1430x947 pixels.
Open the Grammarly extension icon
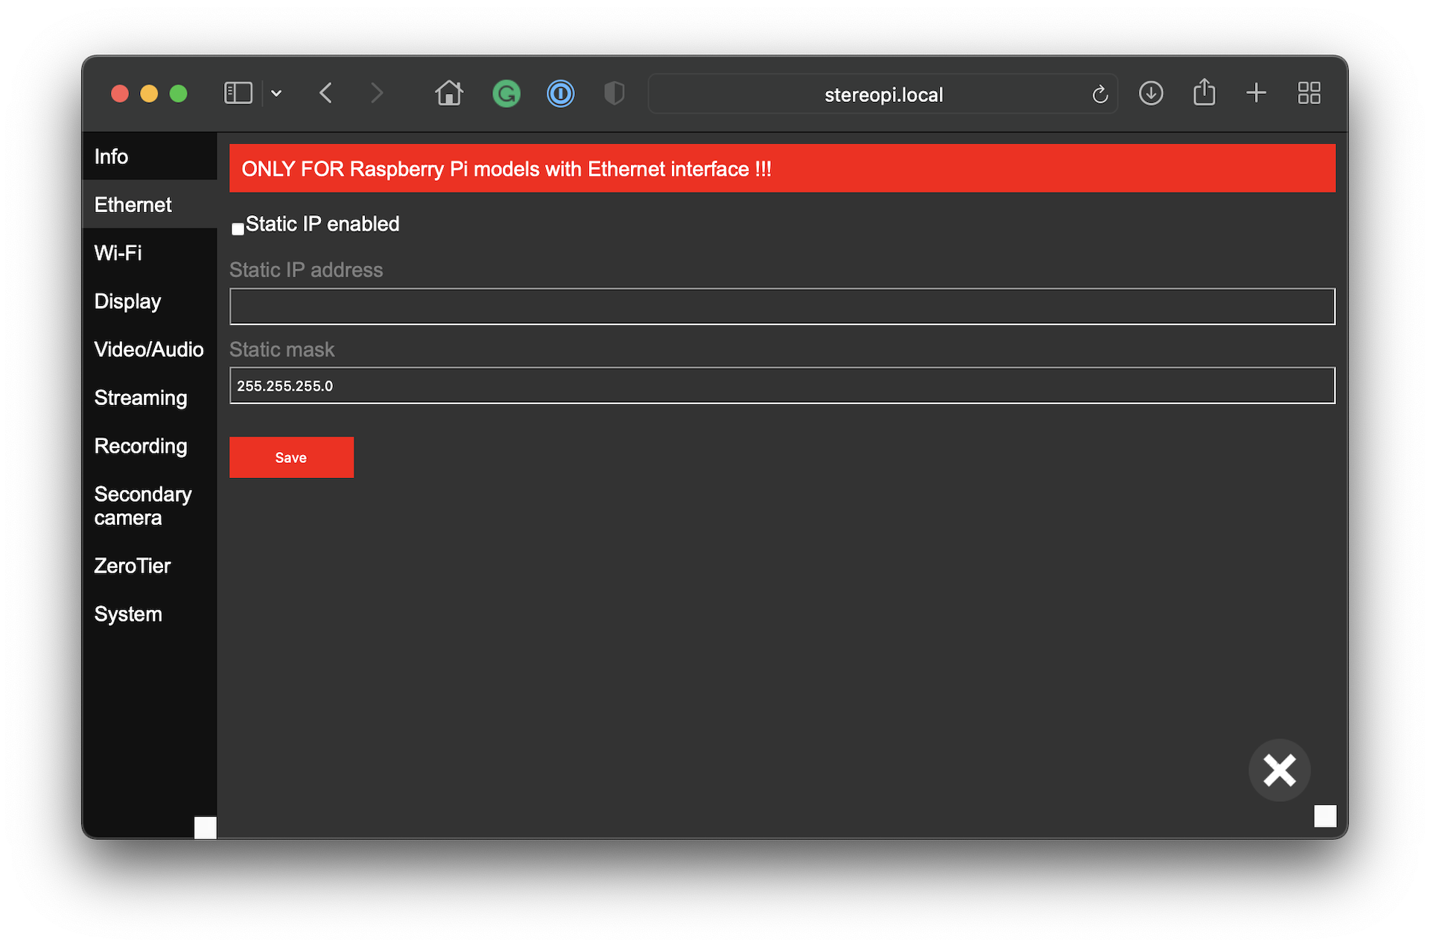506,94
